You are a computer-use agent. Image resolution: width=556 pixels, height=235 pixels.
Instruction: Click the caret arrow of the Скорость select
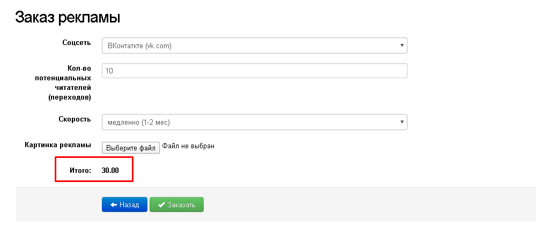[x=402, y=123]
